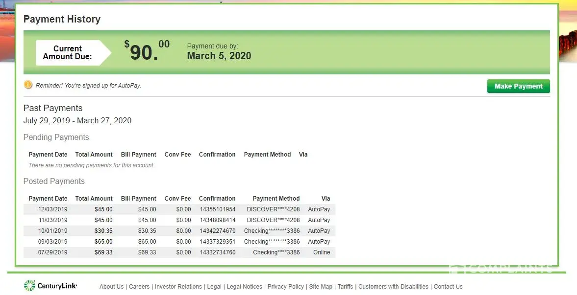Open the Legal footer link
Image resolution: width=577 pixels, height=295 pixels.
click(214, 287)
